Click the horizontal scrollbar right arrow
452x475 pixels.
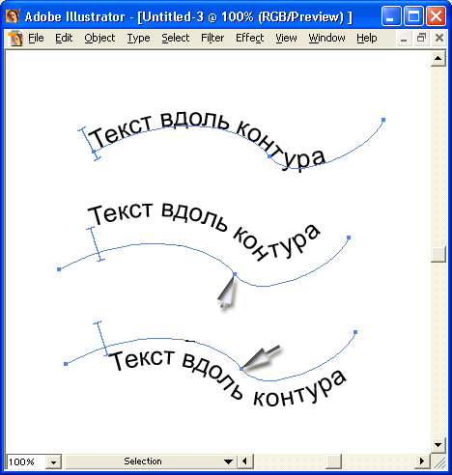(x=422, y=461)
